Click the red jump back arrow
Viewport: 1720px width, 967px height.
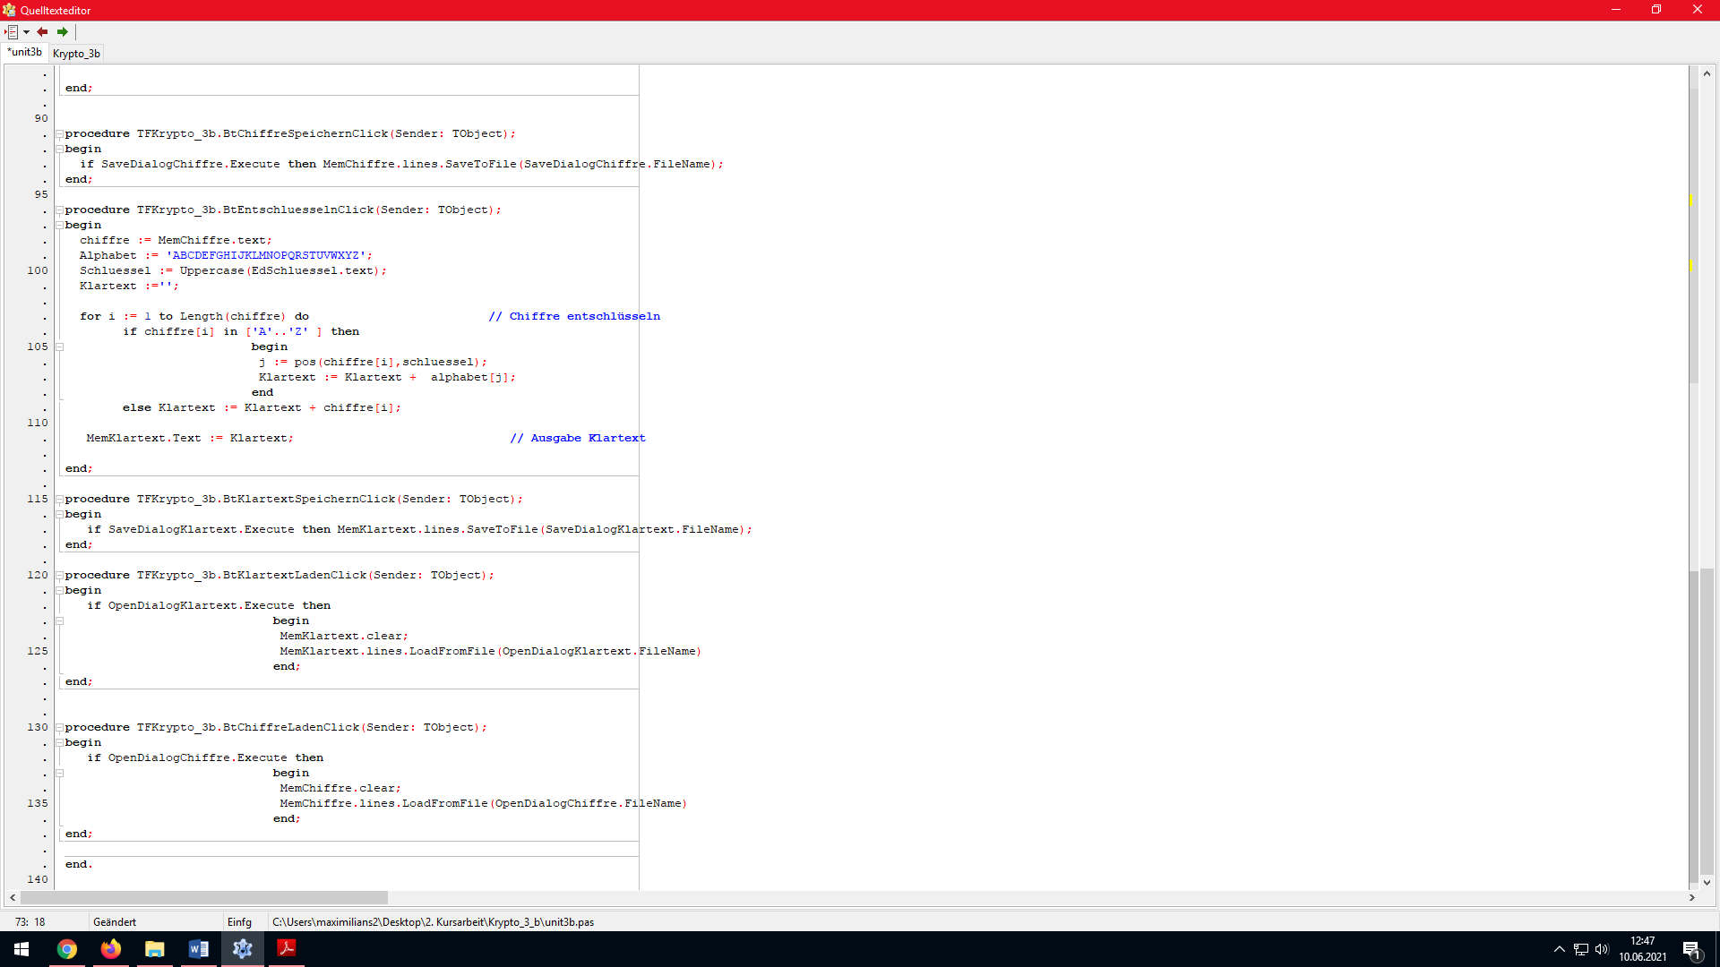pos(42,32)
